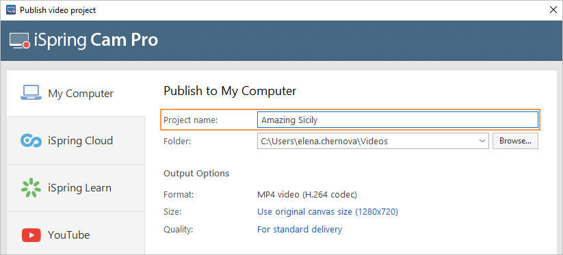Click the Publish to My Computer heading
Viewport: 563px width, 255px height.
pyautogui.click(x=230, y=91)
